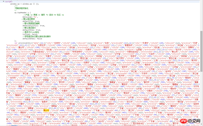Click the comment '//顶导是否执行默认鼠标滚动事件'
This screenshot has width=203, height=126.
[37, 37]
